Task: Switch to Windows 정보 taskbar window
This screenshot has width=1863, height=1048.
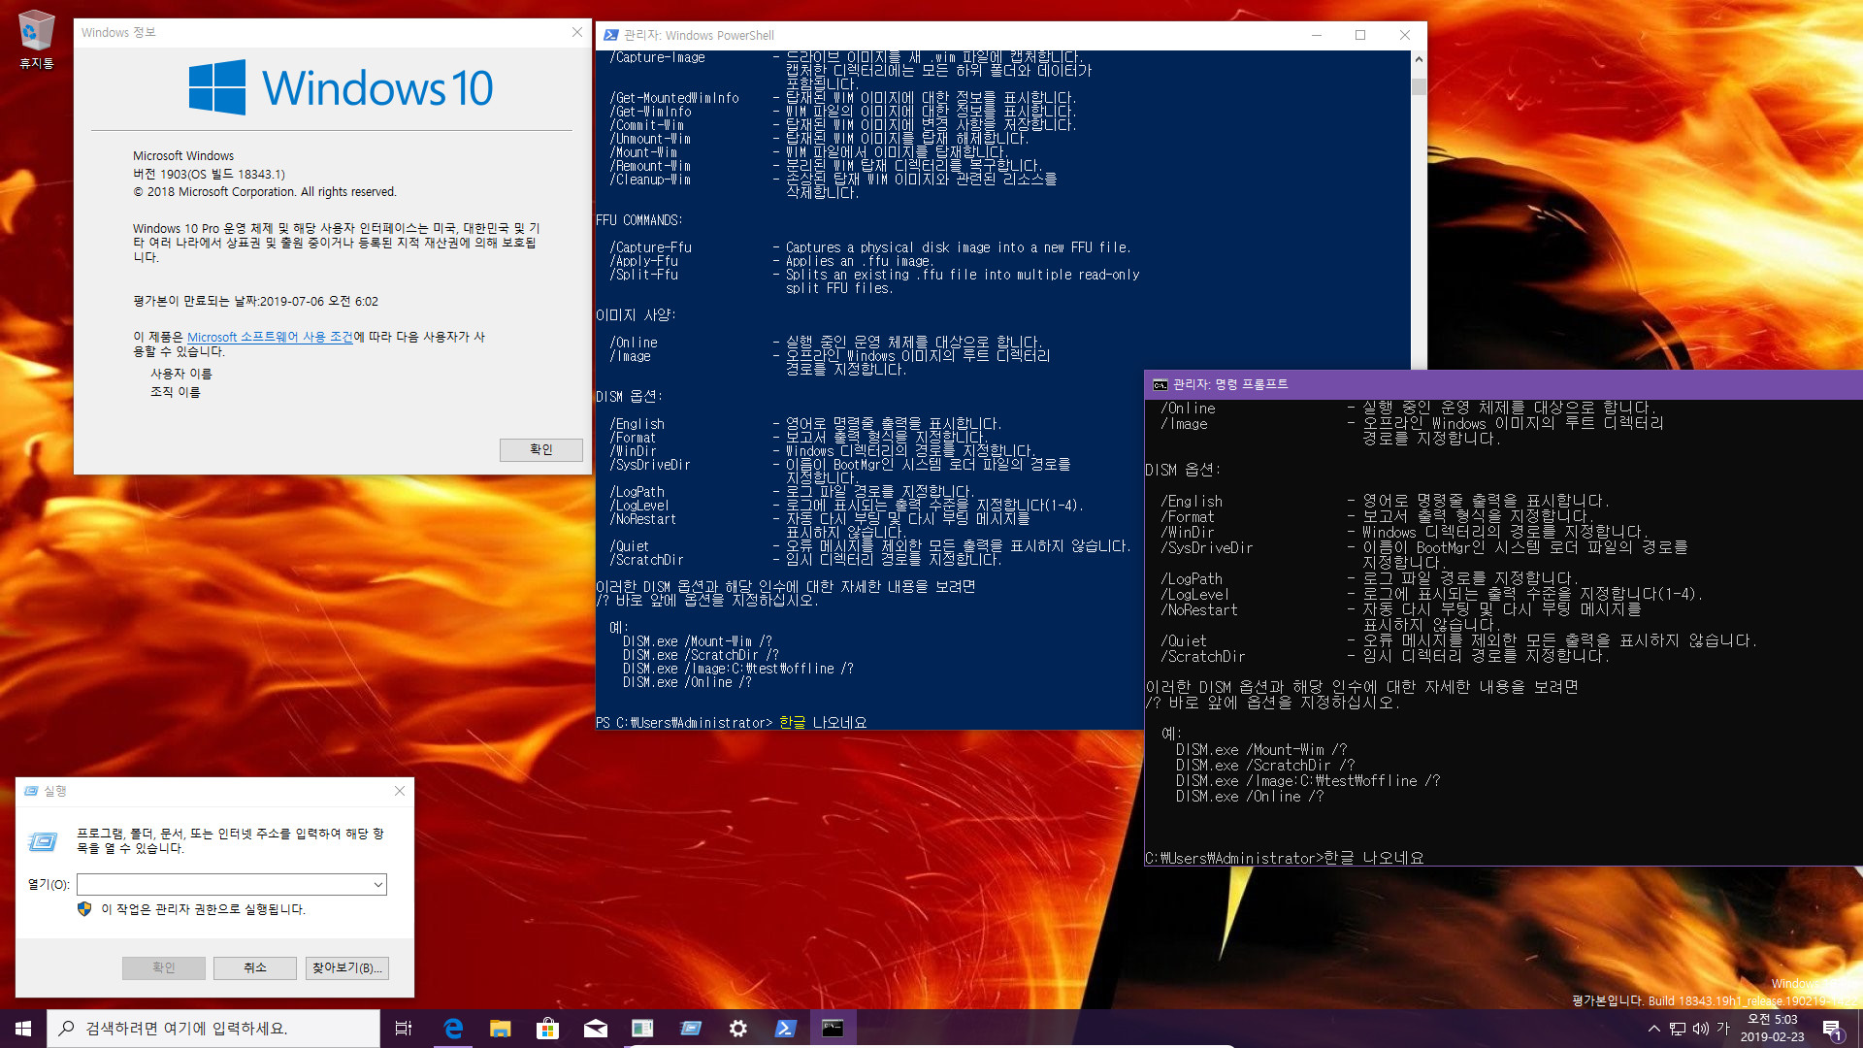Action: point(643,1029)
